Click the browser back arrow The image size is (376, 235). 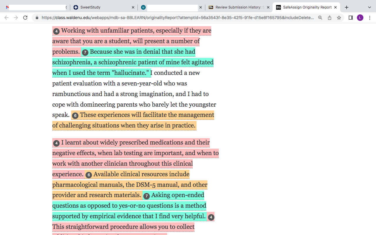[x=6, y=18]
